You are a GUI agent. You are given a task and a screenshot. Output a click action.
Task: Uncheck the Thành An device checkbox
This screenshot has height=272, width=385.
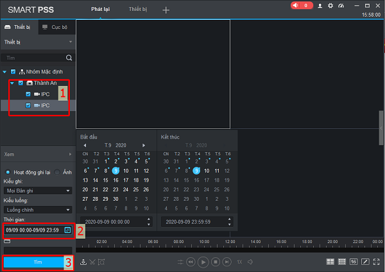tap(21, 83)
